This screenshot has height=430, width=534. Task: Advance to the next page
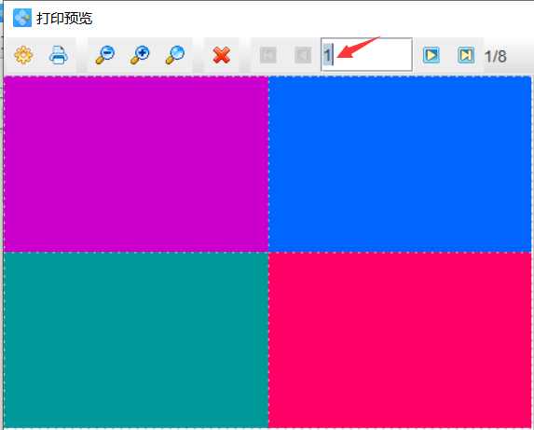(x=431, y=55)
